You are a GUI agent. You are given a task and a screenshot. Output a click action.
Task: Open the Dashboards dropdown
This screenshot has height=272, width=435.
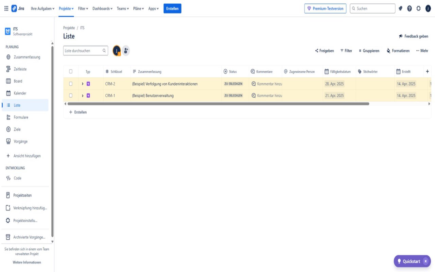[102, 8]
